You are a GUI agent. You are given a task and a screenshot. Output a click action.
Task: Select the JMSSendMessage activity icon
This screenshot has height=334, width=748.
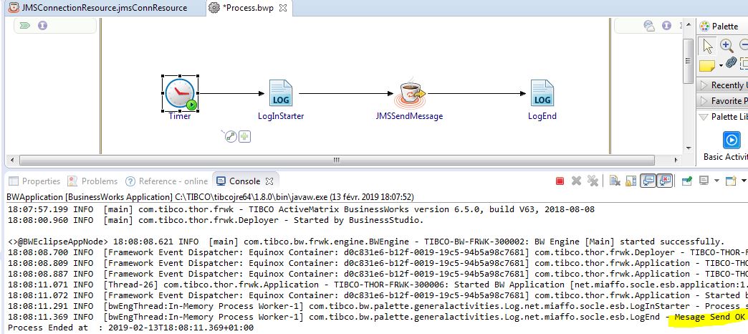point(410,93)
